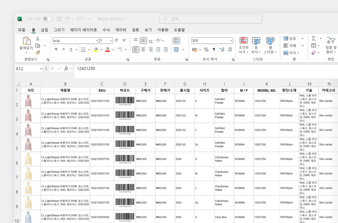The image size is (338, 223).
Task: Toggle italic formatting (slanted 가 button)
Action: point(63,49)
